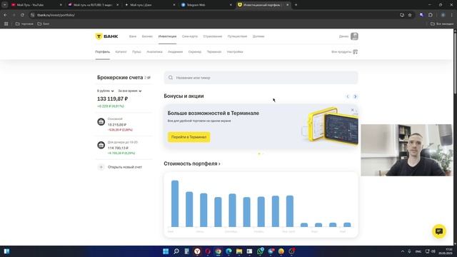
Task: Switch to the YouTube browser tab
Action: point(36,5)
